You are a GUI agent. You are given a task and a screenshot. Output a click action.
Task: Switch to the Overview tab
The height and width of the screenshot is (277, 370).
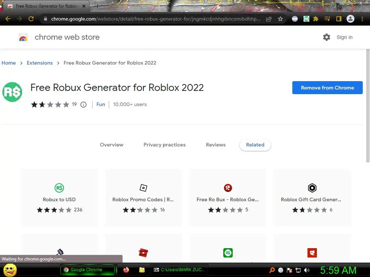(x=111, y=145)
